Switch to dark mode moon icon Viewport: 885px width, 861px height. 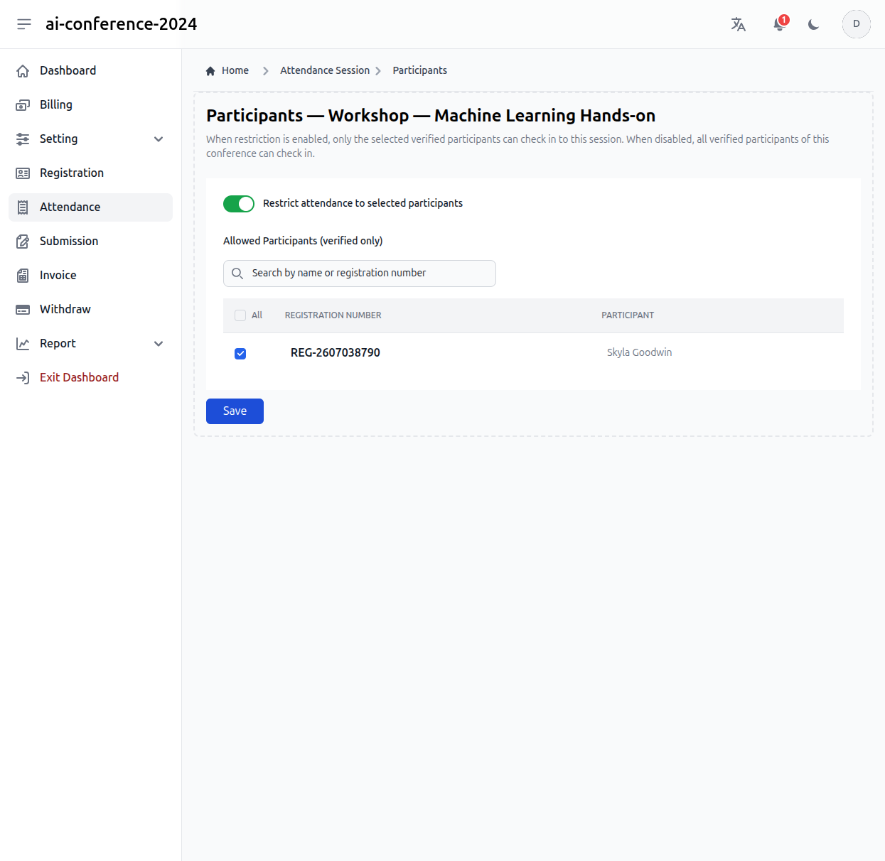(x=814, y=24)
